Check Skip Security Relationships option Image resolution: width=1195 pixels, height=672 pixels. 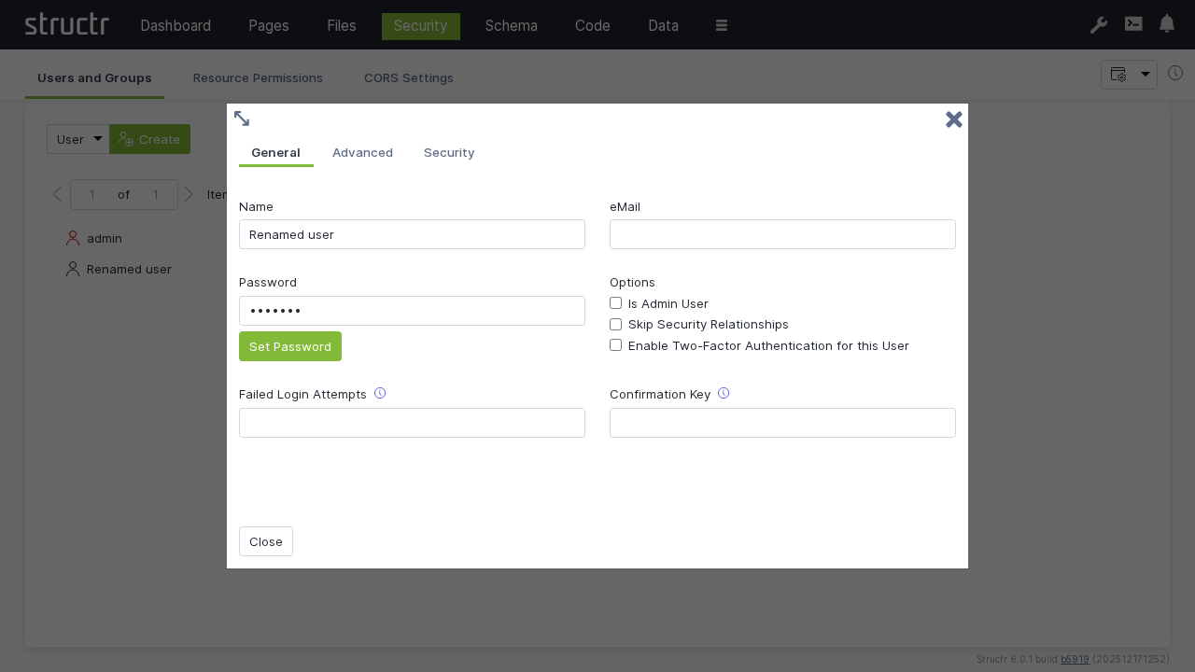(616, 324)
